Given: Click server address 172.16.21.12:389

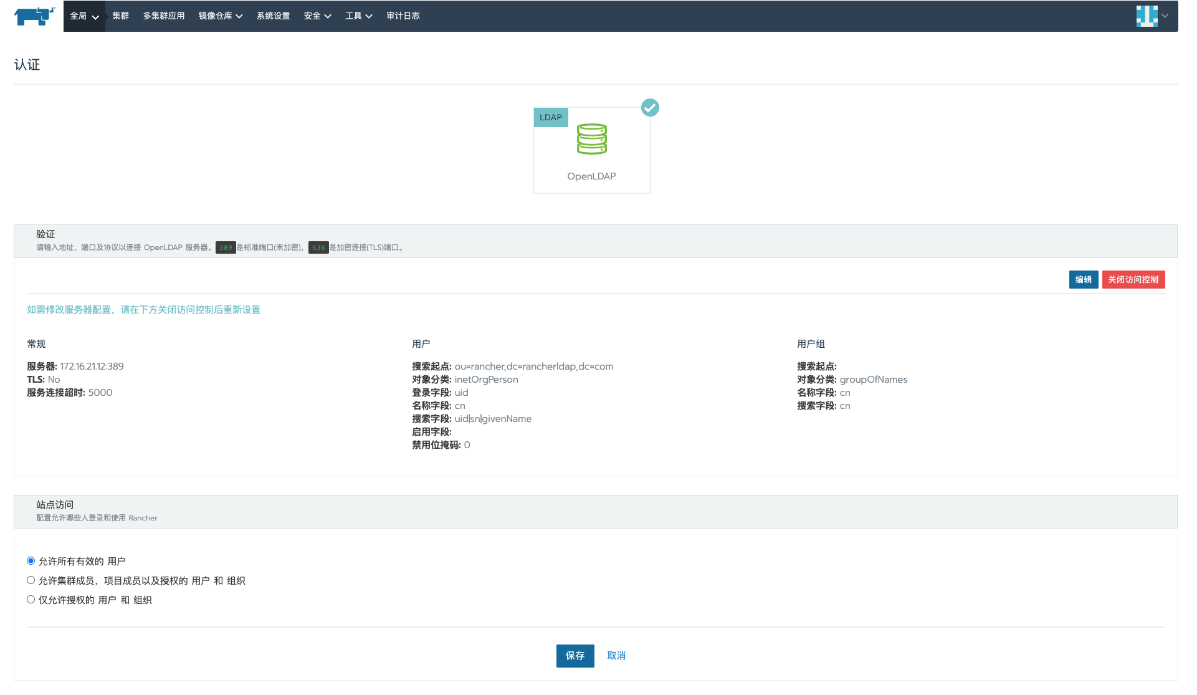Looking at the screenshot, I should (92, 367).
